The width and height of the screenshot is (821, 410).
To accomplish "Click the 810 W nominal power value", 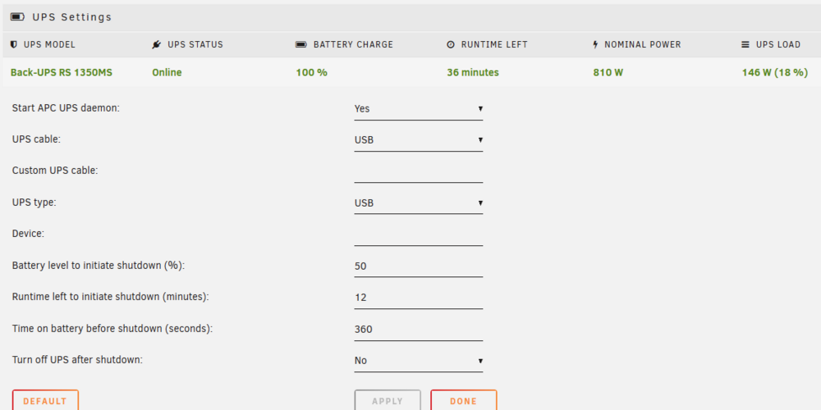I will point(608,73).
